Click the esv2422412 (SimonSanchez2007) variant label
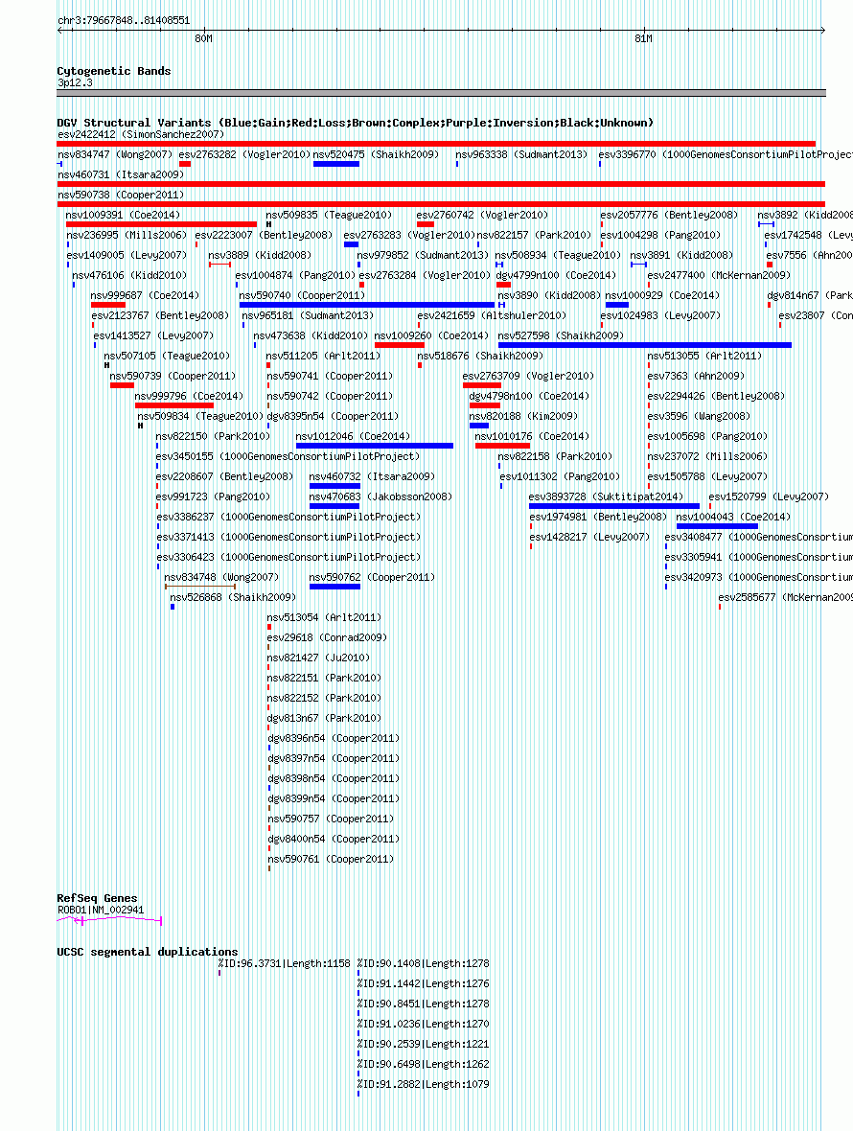This screenshot has width=853, height=1131. [141, 134]
